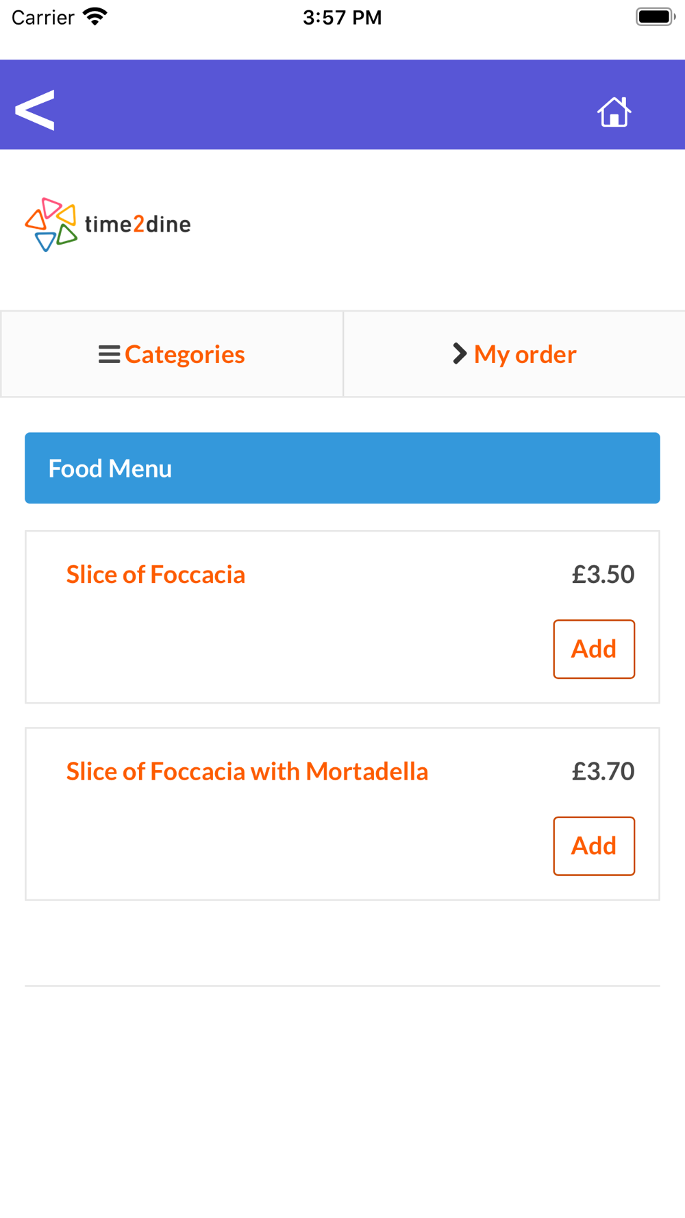The width and height of the screenshot is (685, 1218).
Task: Open Slice of Foccacia item link
Action: [155, 574]
